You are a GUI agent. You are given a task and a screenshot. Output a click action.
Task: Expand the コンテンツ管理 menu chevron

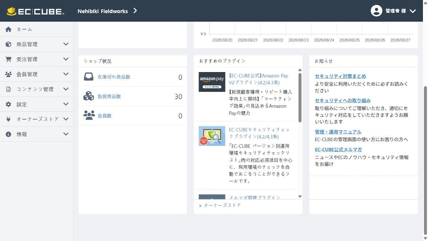pos(66,89)
